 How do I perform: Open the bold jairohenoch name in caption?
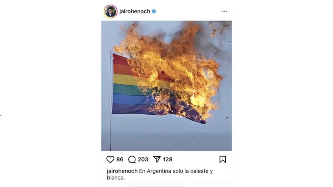[x=122, y=171]
